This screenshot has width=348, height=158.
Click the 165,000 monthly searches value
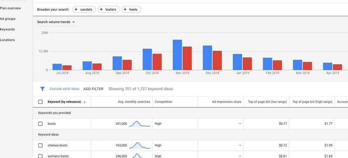tap(121, 145)
